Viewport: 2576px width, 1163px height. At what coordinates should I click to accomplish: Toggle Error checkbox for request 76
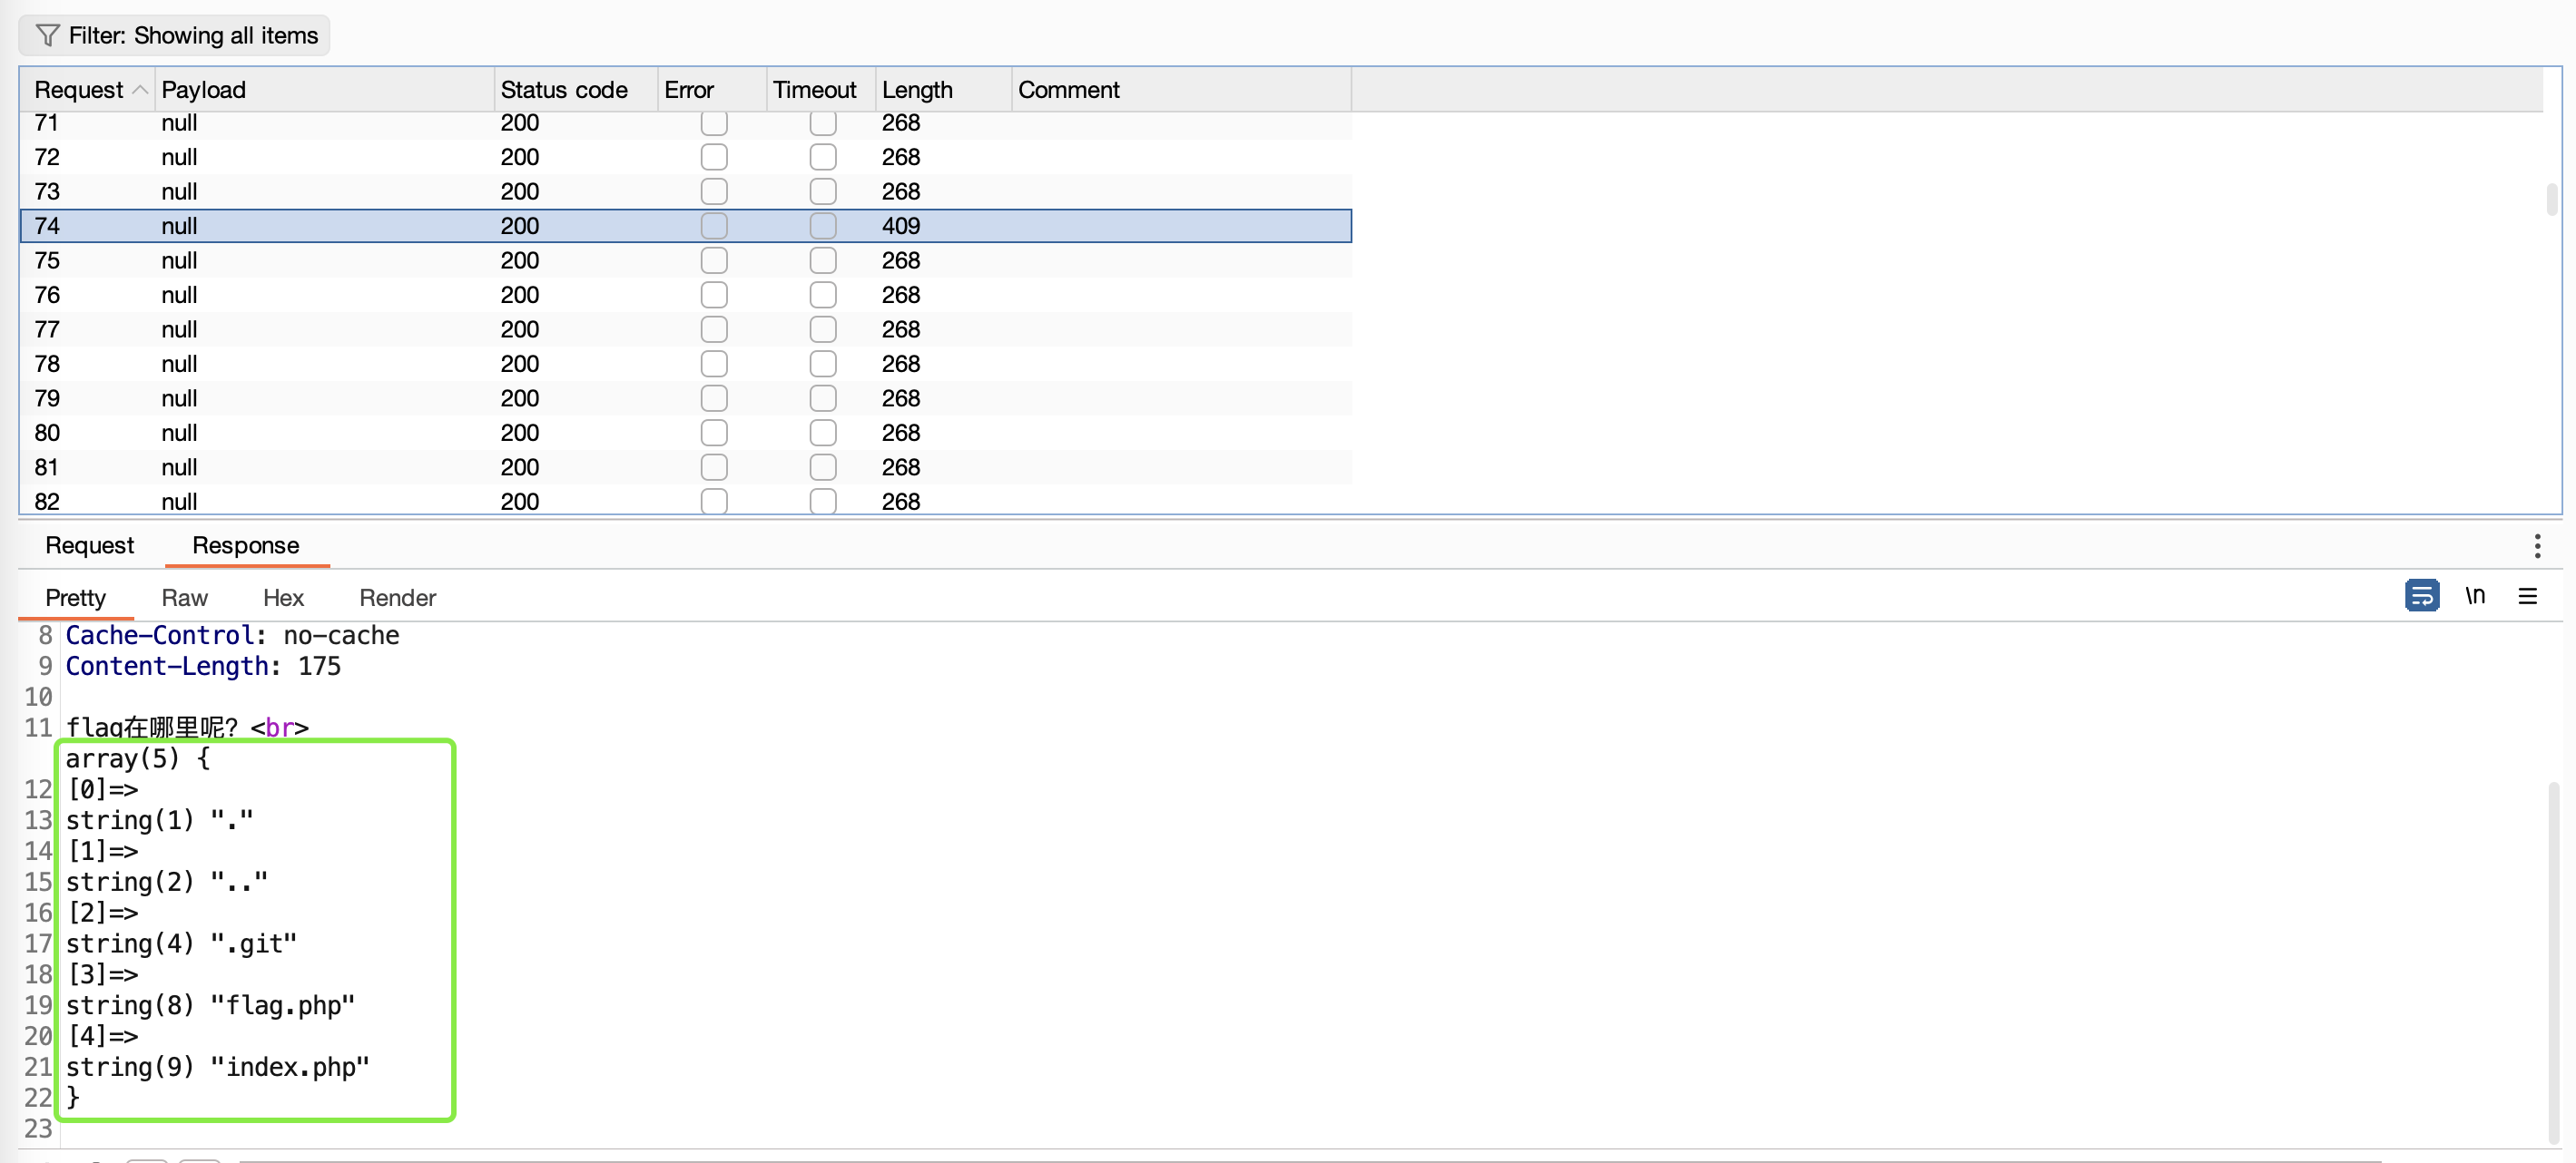coord(714,295)
